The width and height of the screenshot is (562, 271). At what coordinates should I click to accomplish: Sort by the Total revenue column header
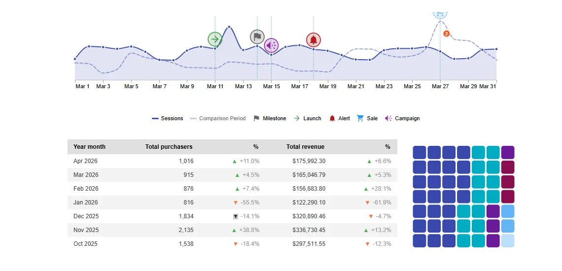pyautogui.click(x=305, y=147)
